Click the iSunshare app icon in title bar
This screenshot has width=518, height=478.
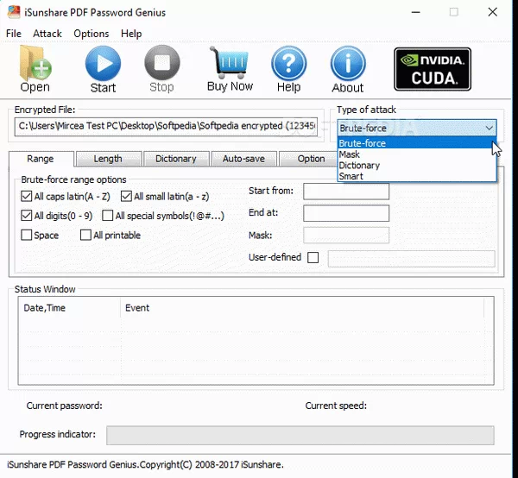coord(14,12)
